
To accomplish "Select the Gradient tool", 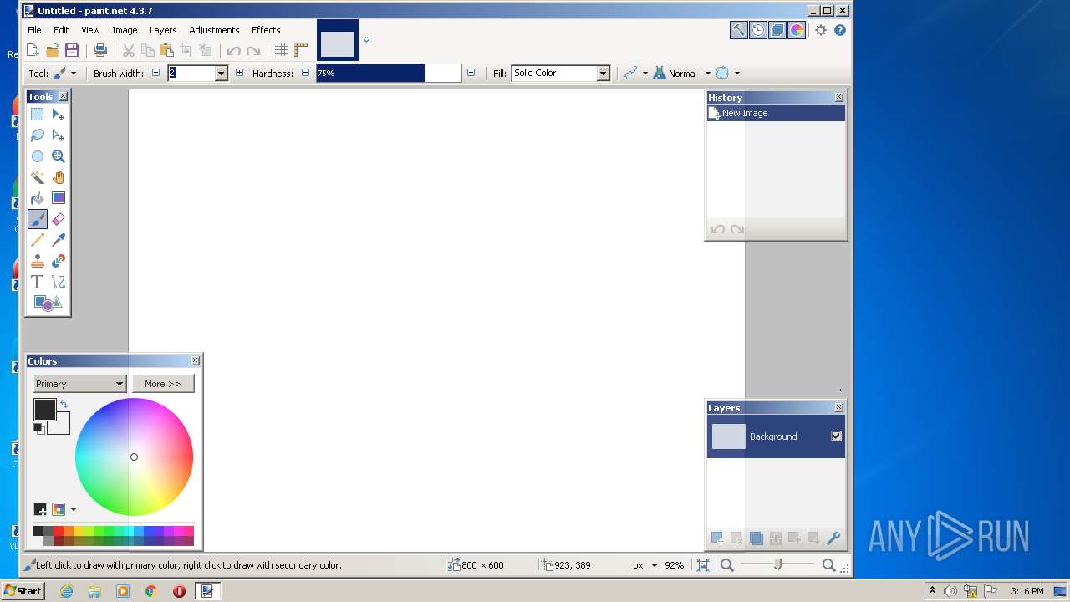I will click(59, 198).
